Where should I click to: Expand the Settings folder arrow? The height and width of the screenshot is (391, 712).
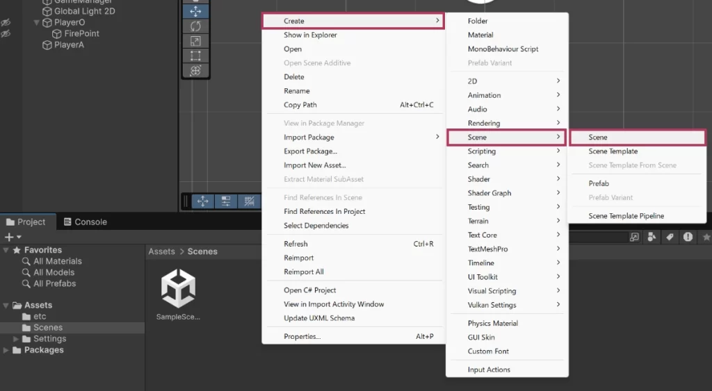point(17,339)
